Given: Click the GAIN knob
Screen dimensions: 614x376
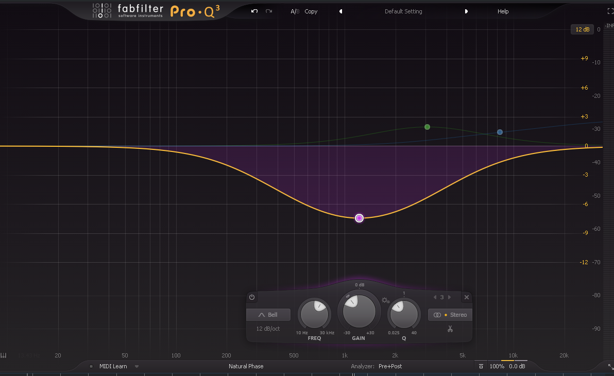Looking at the screenshot, I should (x=359, y=312).
